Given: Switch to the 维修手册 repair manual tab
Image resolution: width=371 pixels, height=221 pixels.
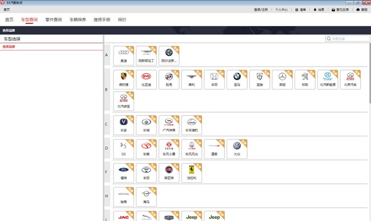Looking at the screenshot, I should point(102,19).
